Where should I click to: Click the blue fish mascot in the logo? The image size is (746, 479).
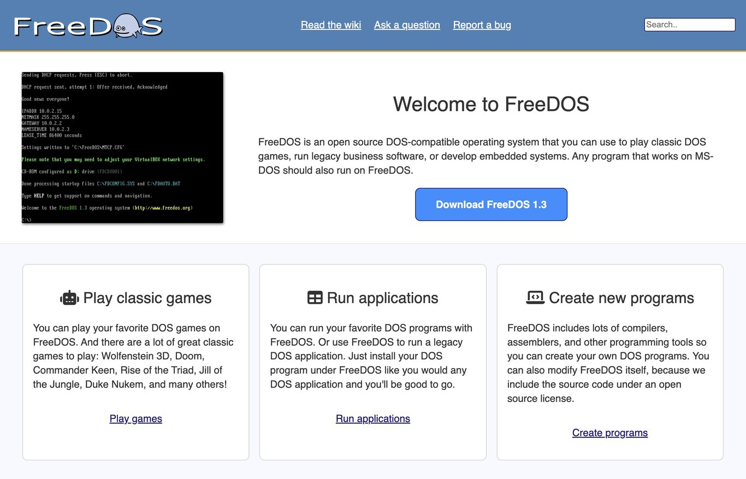(x=128, y=26)
